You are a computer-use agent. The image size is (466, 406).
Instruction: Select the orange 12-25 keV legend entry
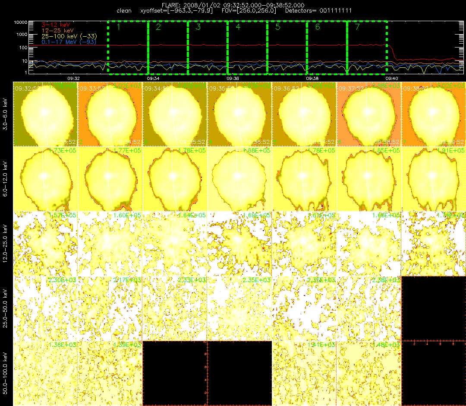click(57, 30)
